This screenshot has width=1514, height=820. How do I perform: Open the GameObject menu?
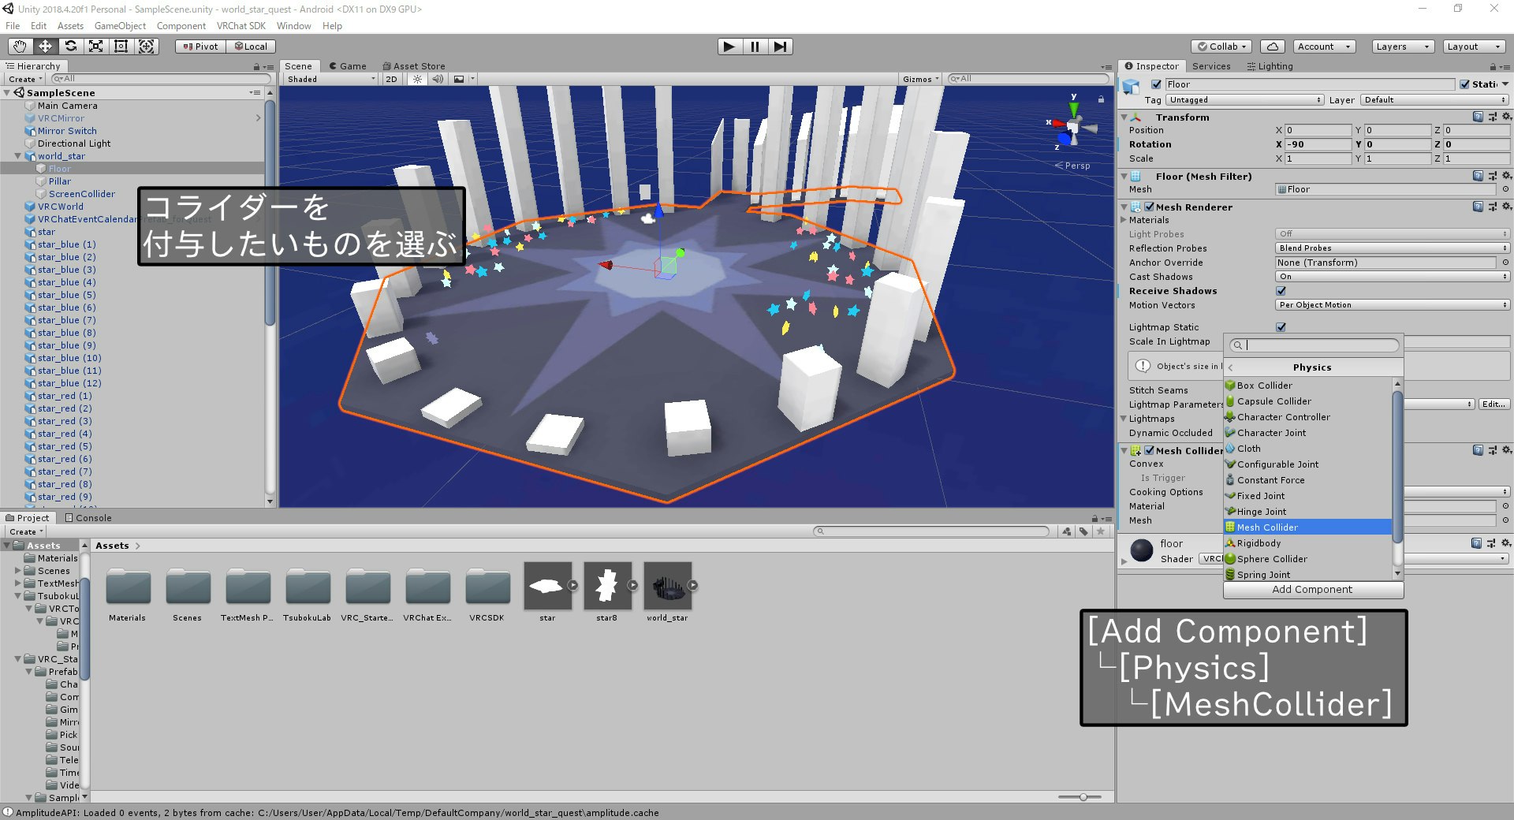coord(120,25)
